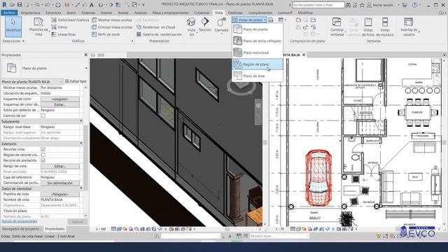This screenshot has width=448, height=252.
Task: Select Plano de área option
Action: tap(258, 76)
